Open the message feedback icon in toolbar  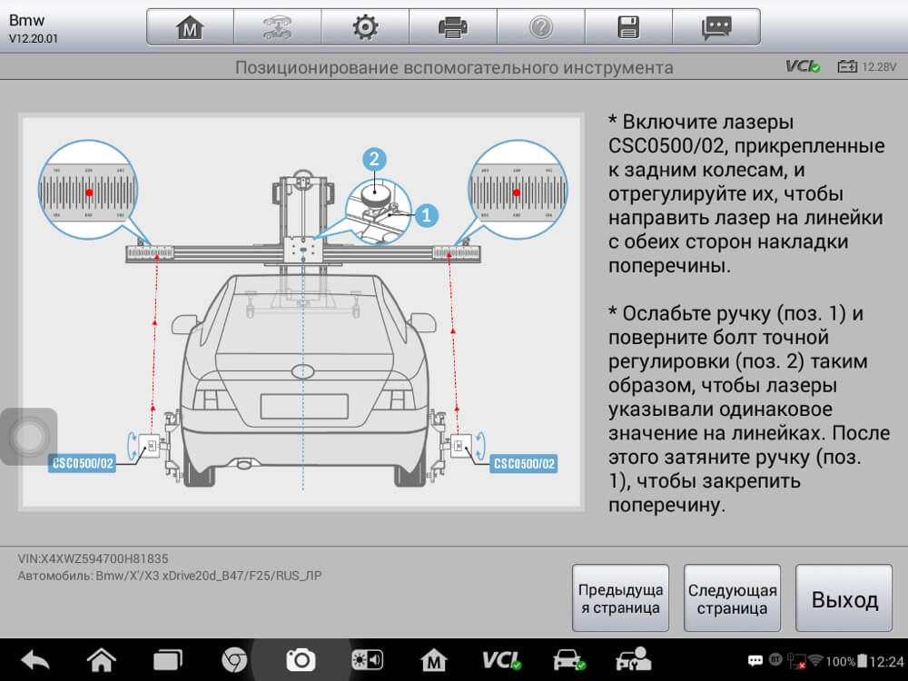pyautogui.click(x=716, y=27)
